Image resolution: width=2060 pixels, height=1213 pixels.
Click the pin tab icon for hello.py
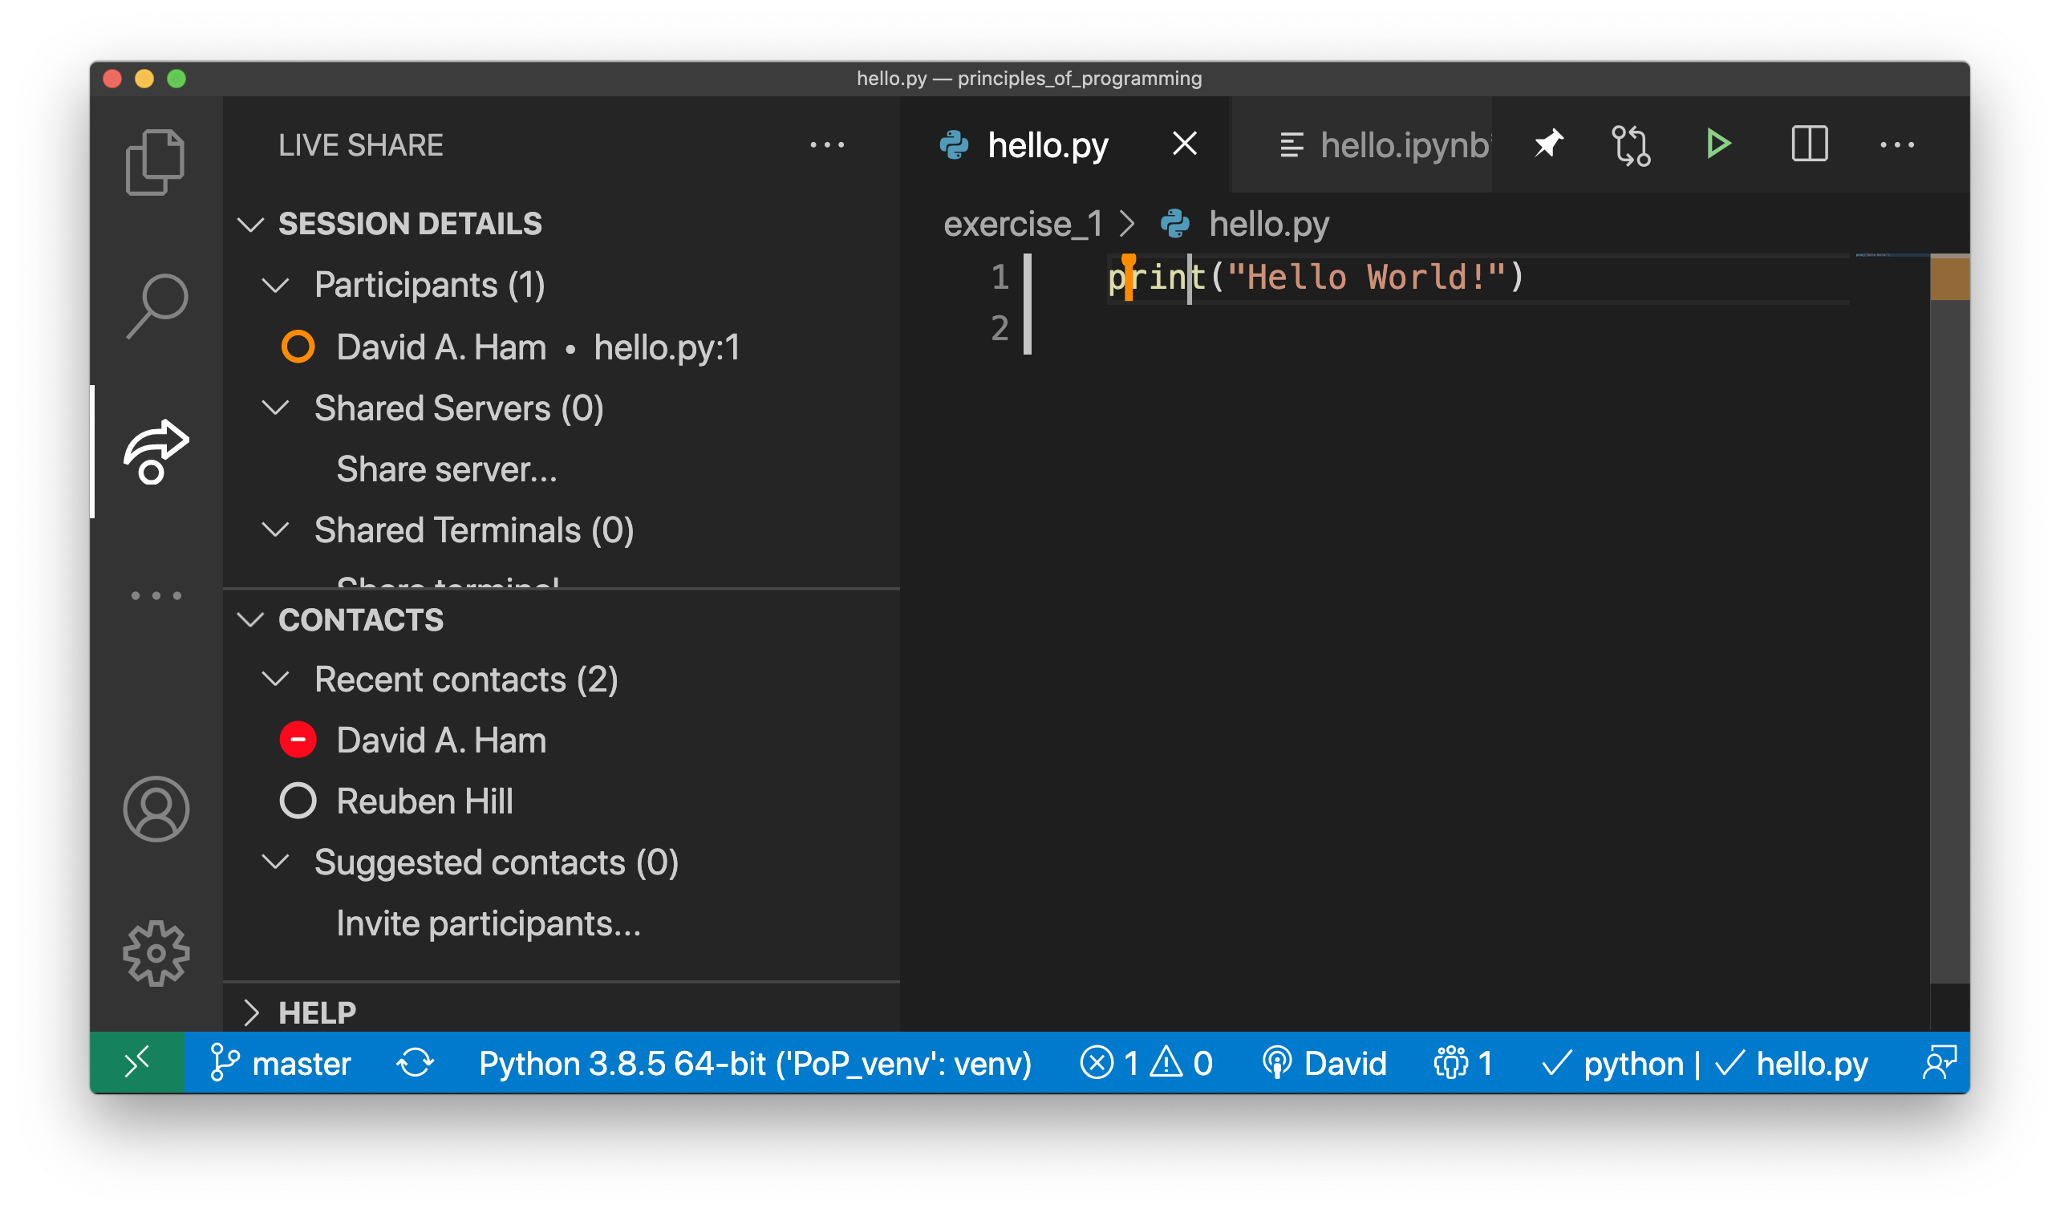pyautogui.click(x=1551, y=144)
